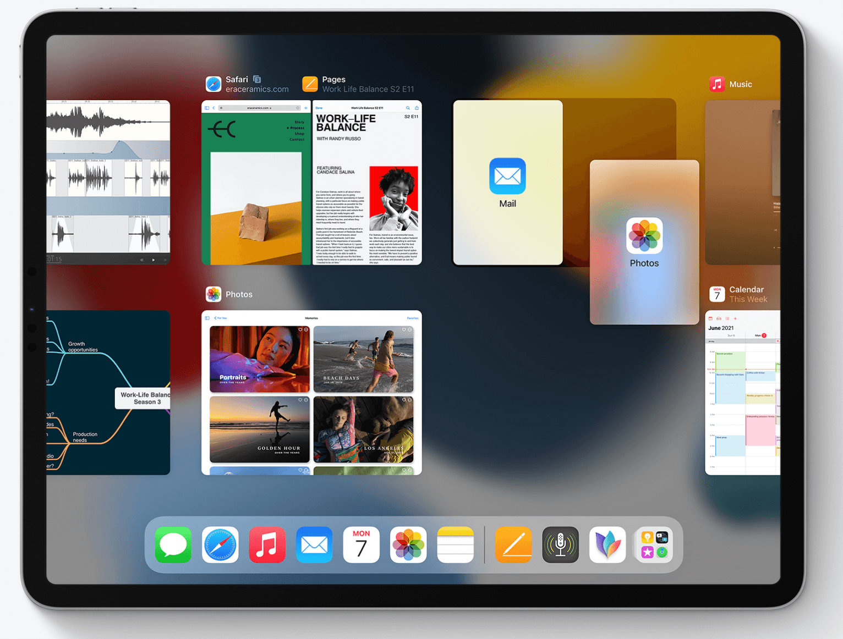
Task: Open the Process link on eraceramics site
Action: [297, 128]
